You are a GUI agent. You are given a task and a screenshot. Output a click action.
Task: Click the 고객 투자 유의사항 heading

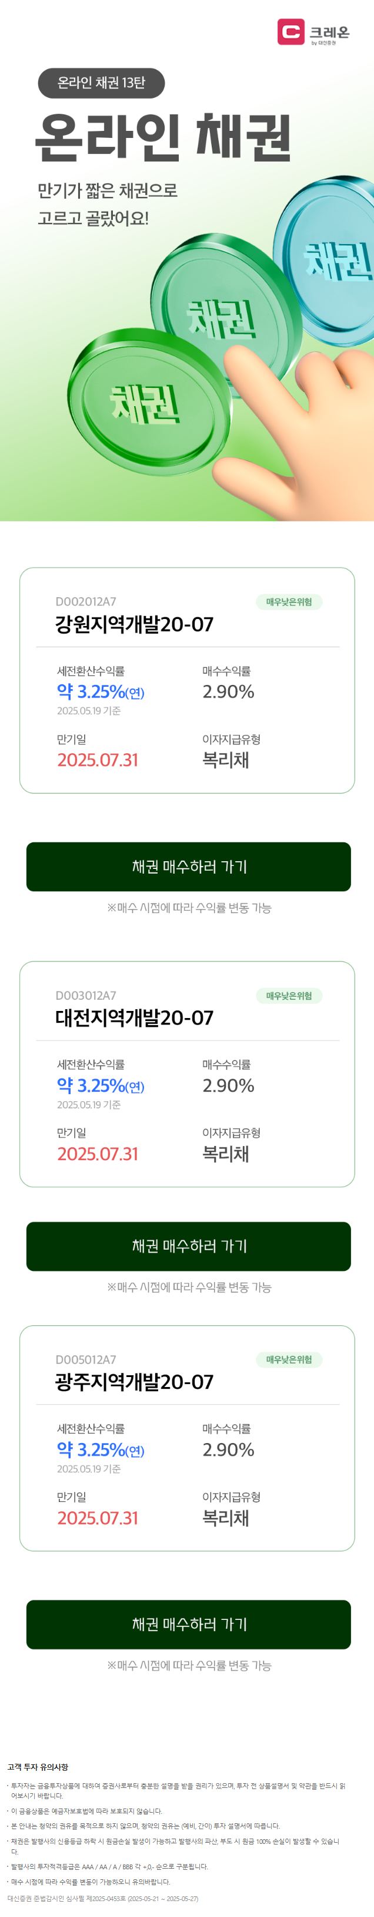[38, 1766]
